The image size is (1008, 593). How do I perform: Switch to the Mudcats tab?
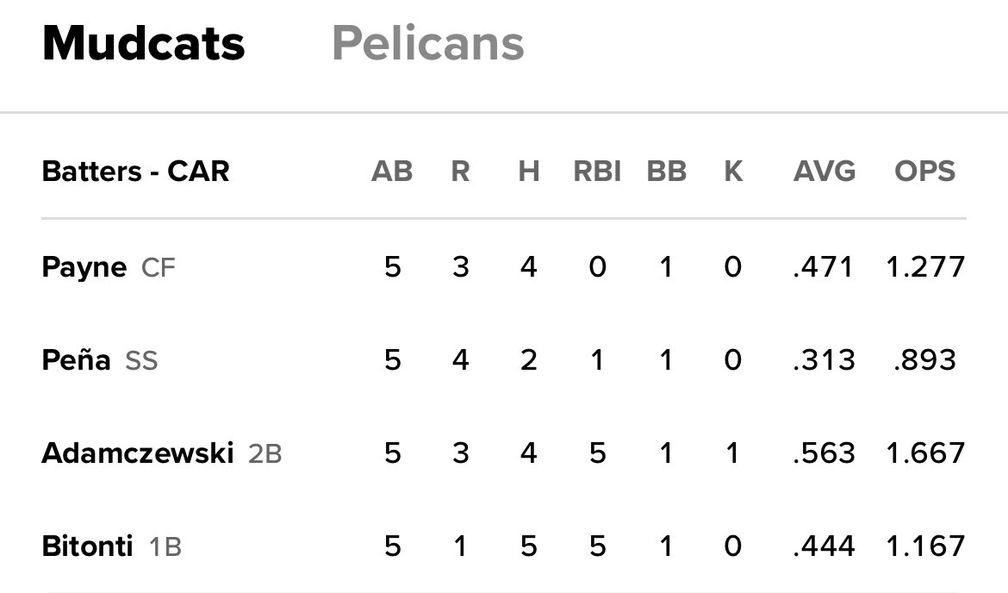[x=143, y=43]
